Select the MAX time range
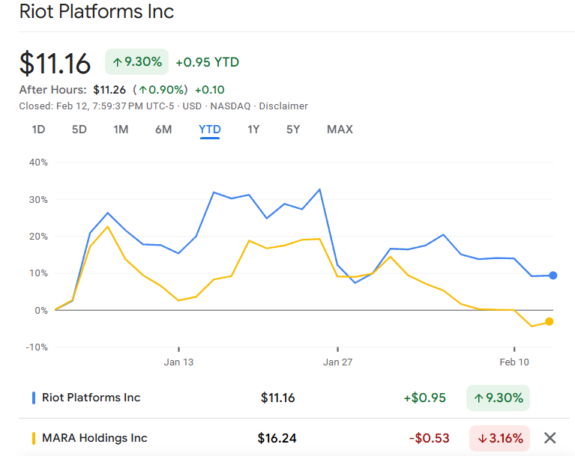This screenshot has height=456, width=575. pos(340,130)
